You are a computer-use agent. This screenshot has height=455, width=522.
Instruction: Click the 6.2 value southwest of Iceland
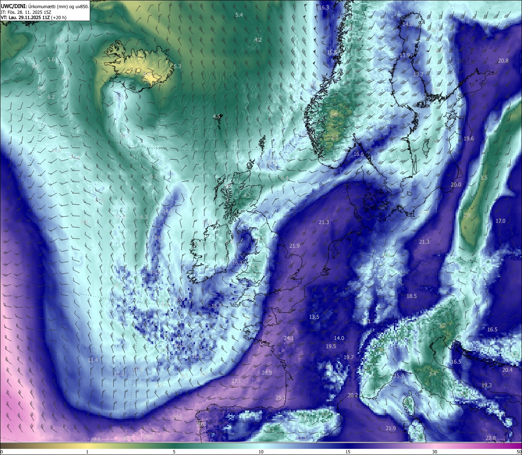51,97
